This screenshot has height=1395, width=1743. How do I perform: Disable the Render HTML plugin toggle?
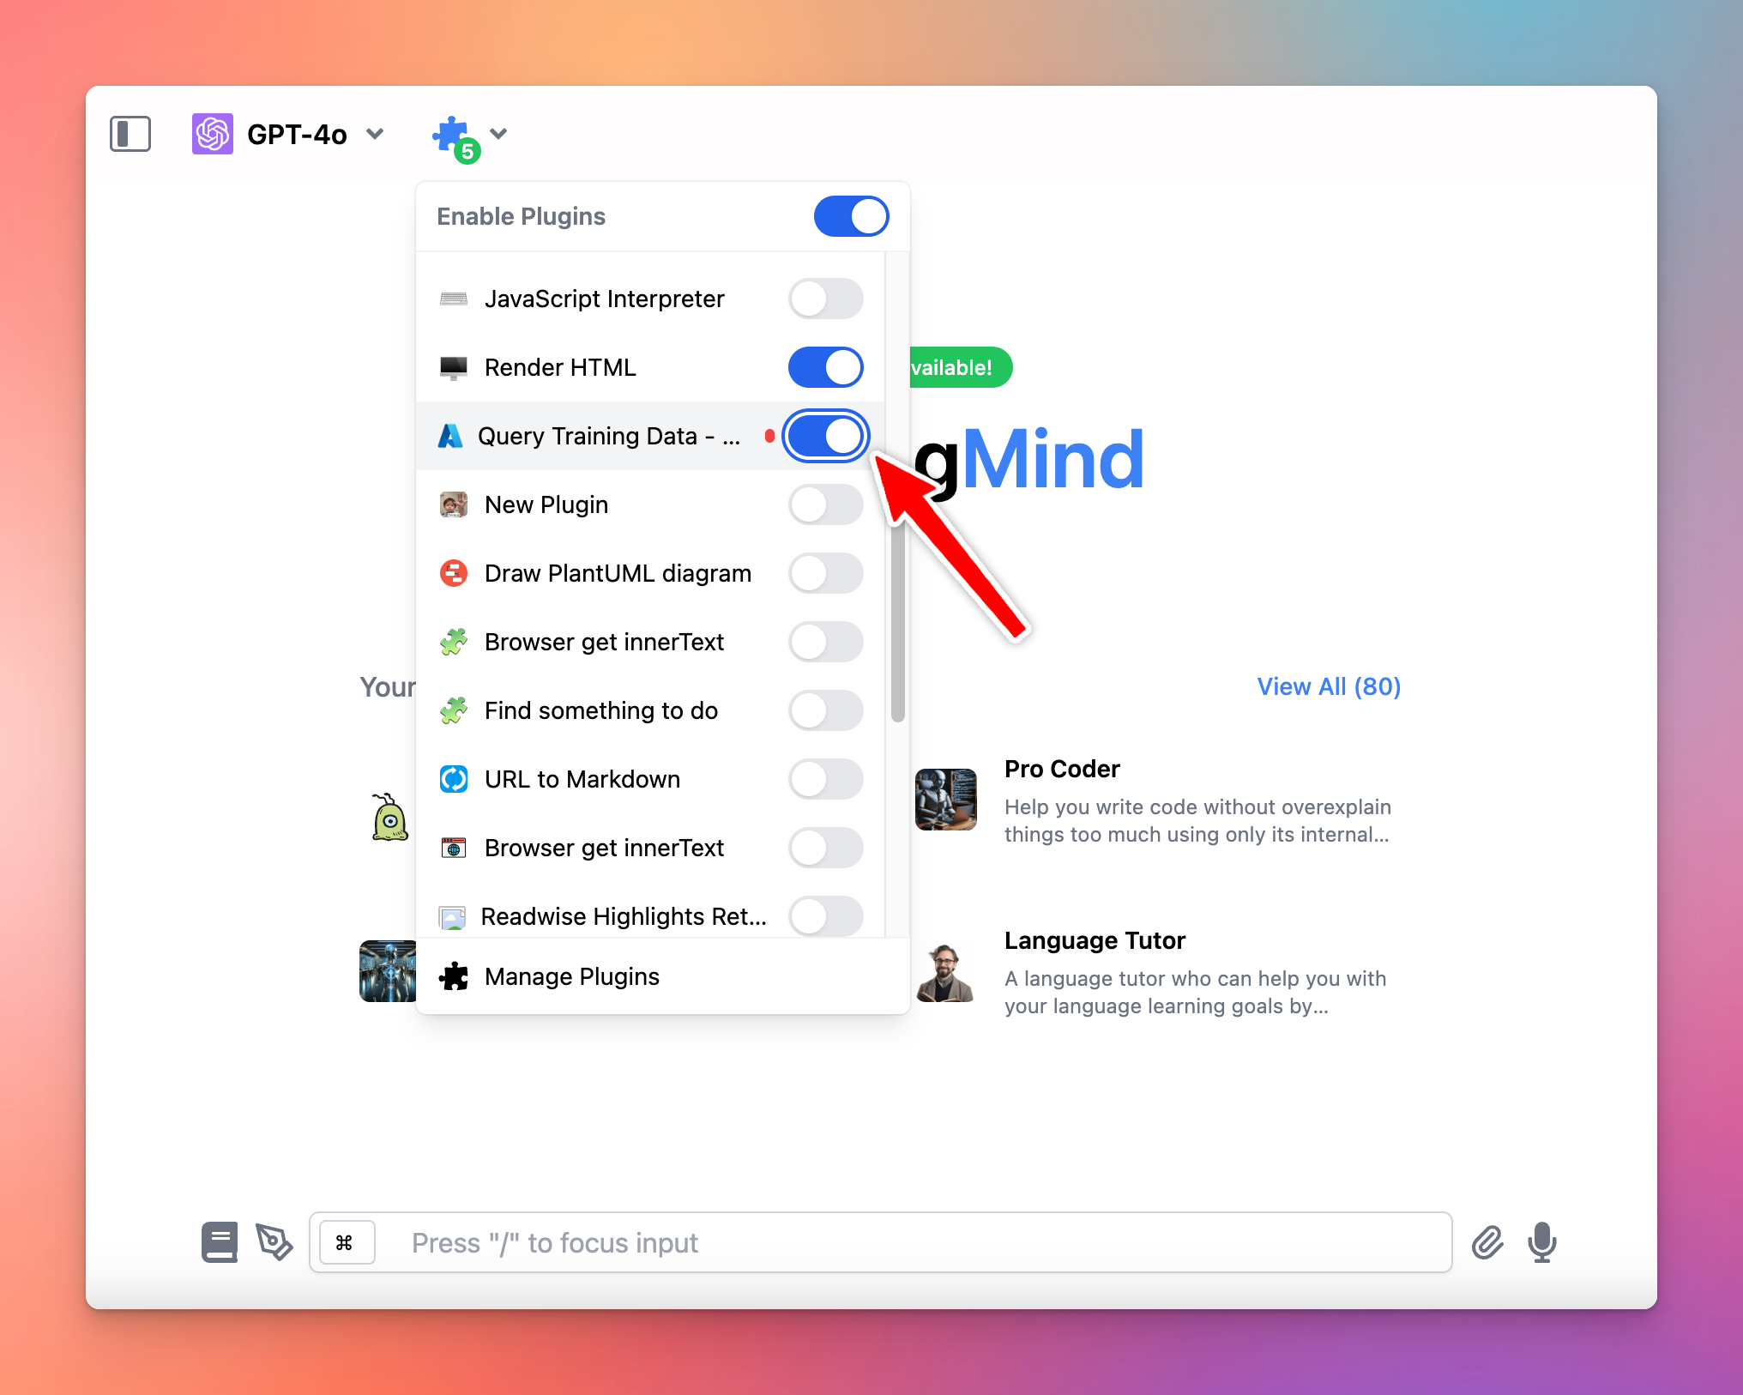click(825, 367)
